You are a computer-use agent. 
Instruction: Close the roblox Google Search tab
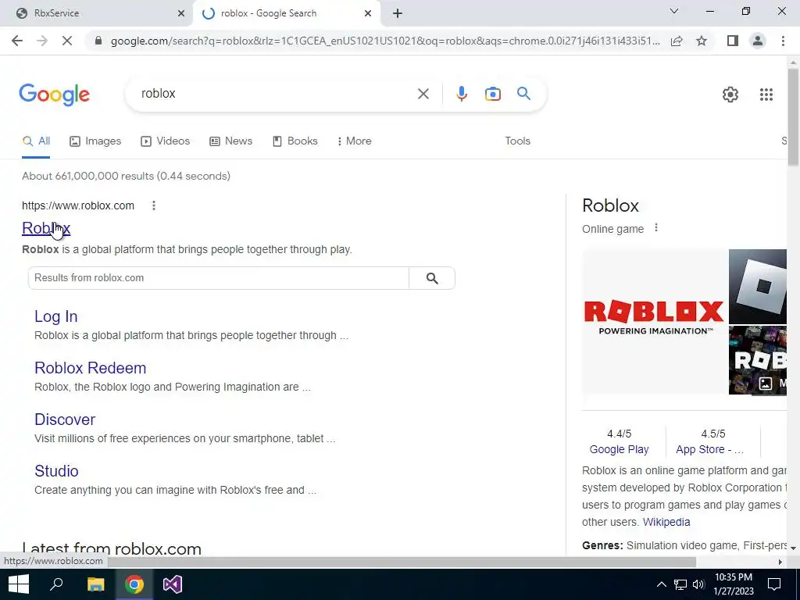[x=368, y=13]
